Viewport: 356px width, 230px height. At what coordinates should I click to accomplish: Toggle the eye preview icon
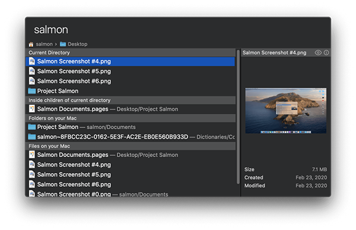click(318, 53)
